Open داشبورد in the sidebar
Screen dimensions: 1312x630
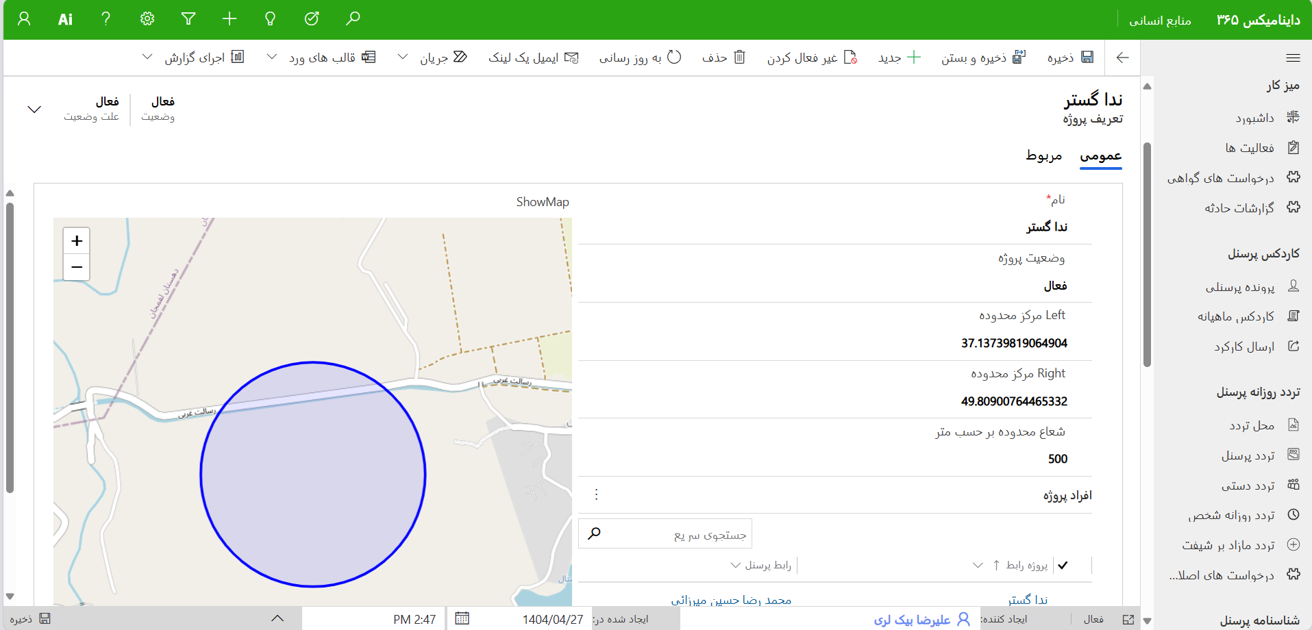pyautogui.click(x=1254, y=118)
